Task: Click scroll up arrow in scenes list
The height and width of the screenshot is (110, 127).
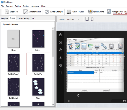Action: click(53, 29)
